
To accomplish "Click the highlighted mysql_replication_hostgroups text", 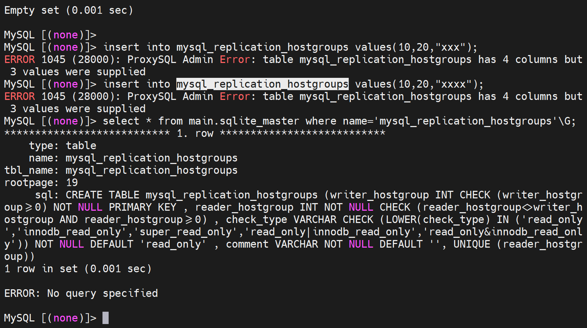I will pos(262,84).
